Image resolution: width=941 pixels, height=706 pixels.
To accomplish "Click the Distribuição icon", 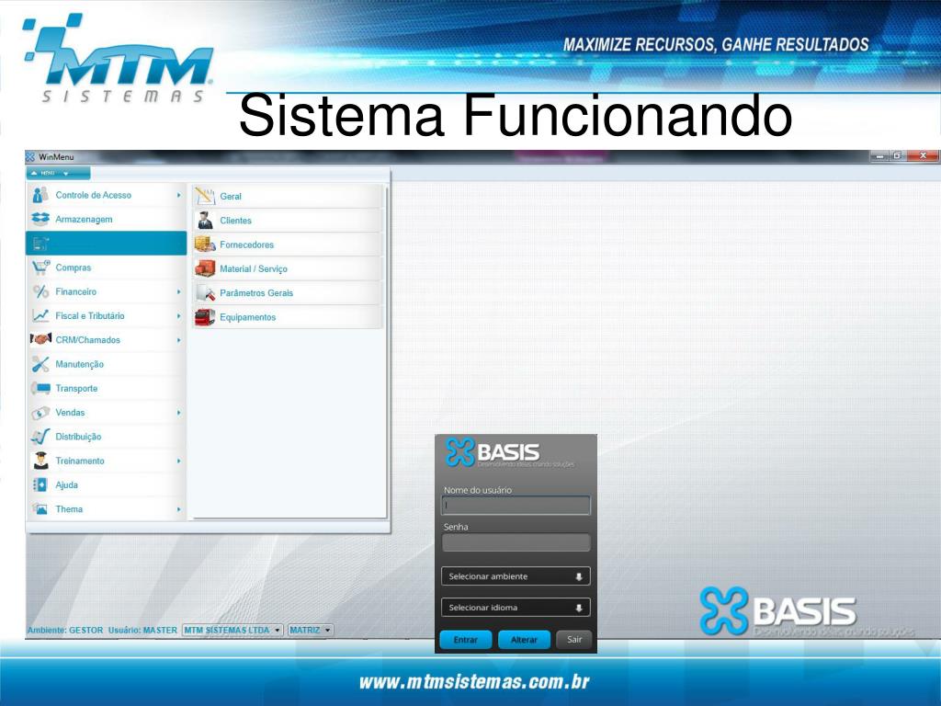I will tap(40, 437).
